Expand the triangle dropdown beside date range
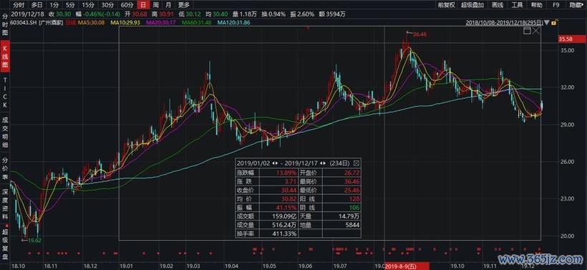 click(547, 22)
